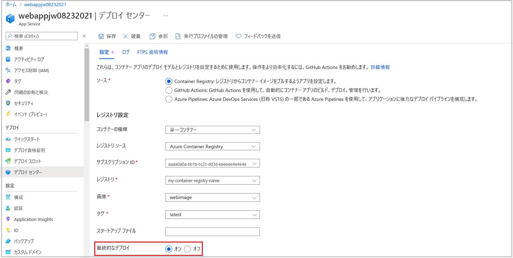513x258 pixels.
Task: Click the ホーム breadcrumb link
Action: 11,4
